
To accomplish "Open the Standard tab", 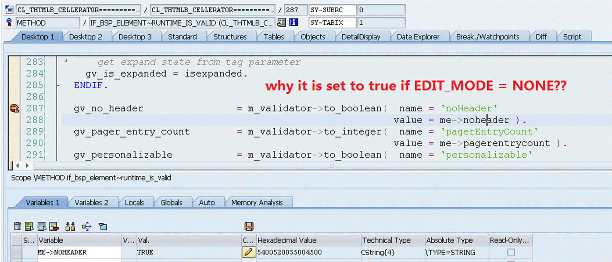I will [x=182, y=37].
